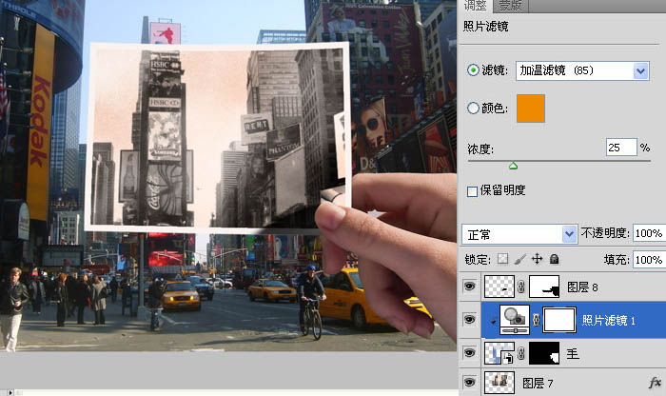The width and height of the screenshot is (666, 396).
Task: Select the 滤镜 radio button
Action: click(473, 70)
